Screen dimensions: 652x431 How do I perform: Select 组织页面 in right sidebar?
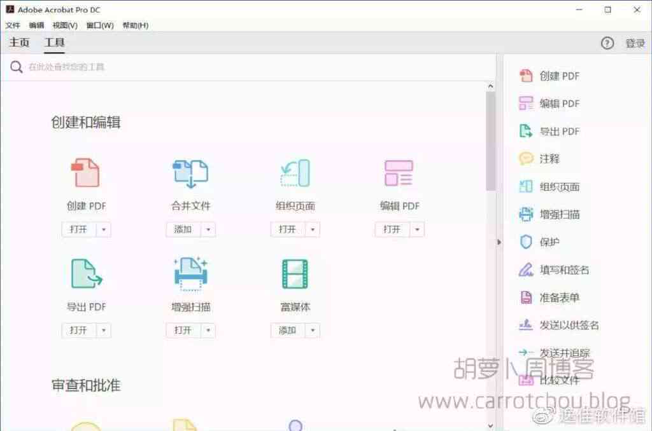[549, 186]
